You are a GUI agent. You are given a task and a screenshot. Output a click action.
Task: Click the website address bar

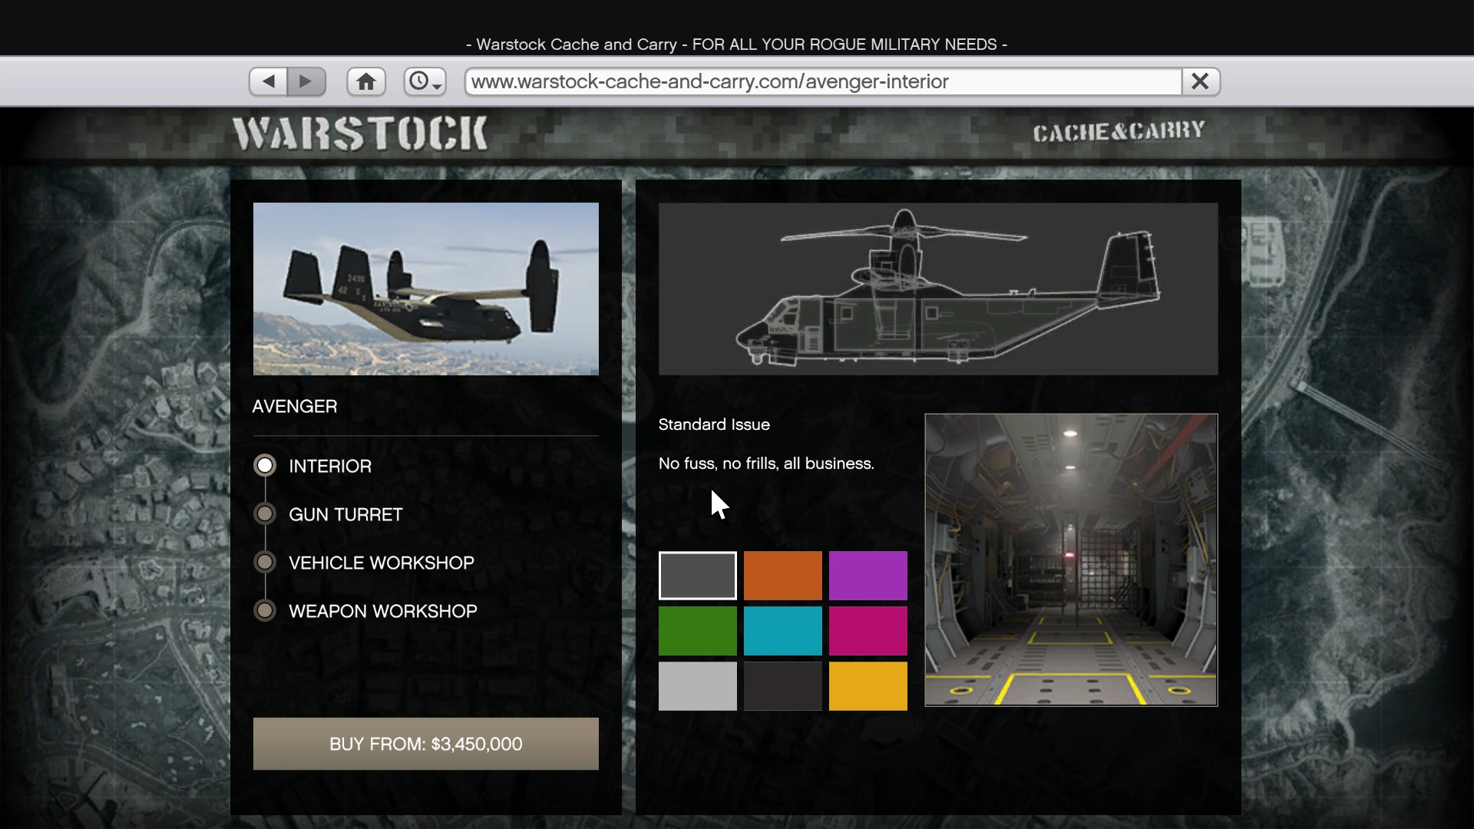821,81
